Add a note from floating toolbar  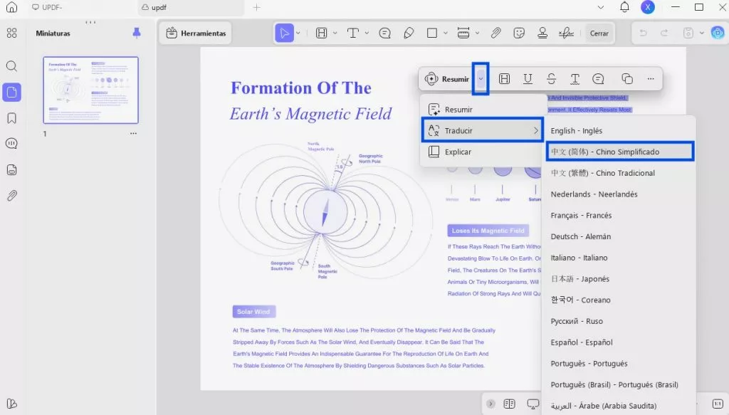(x=598, y=79)
